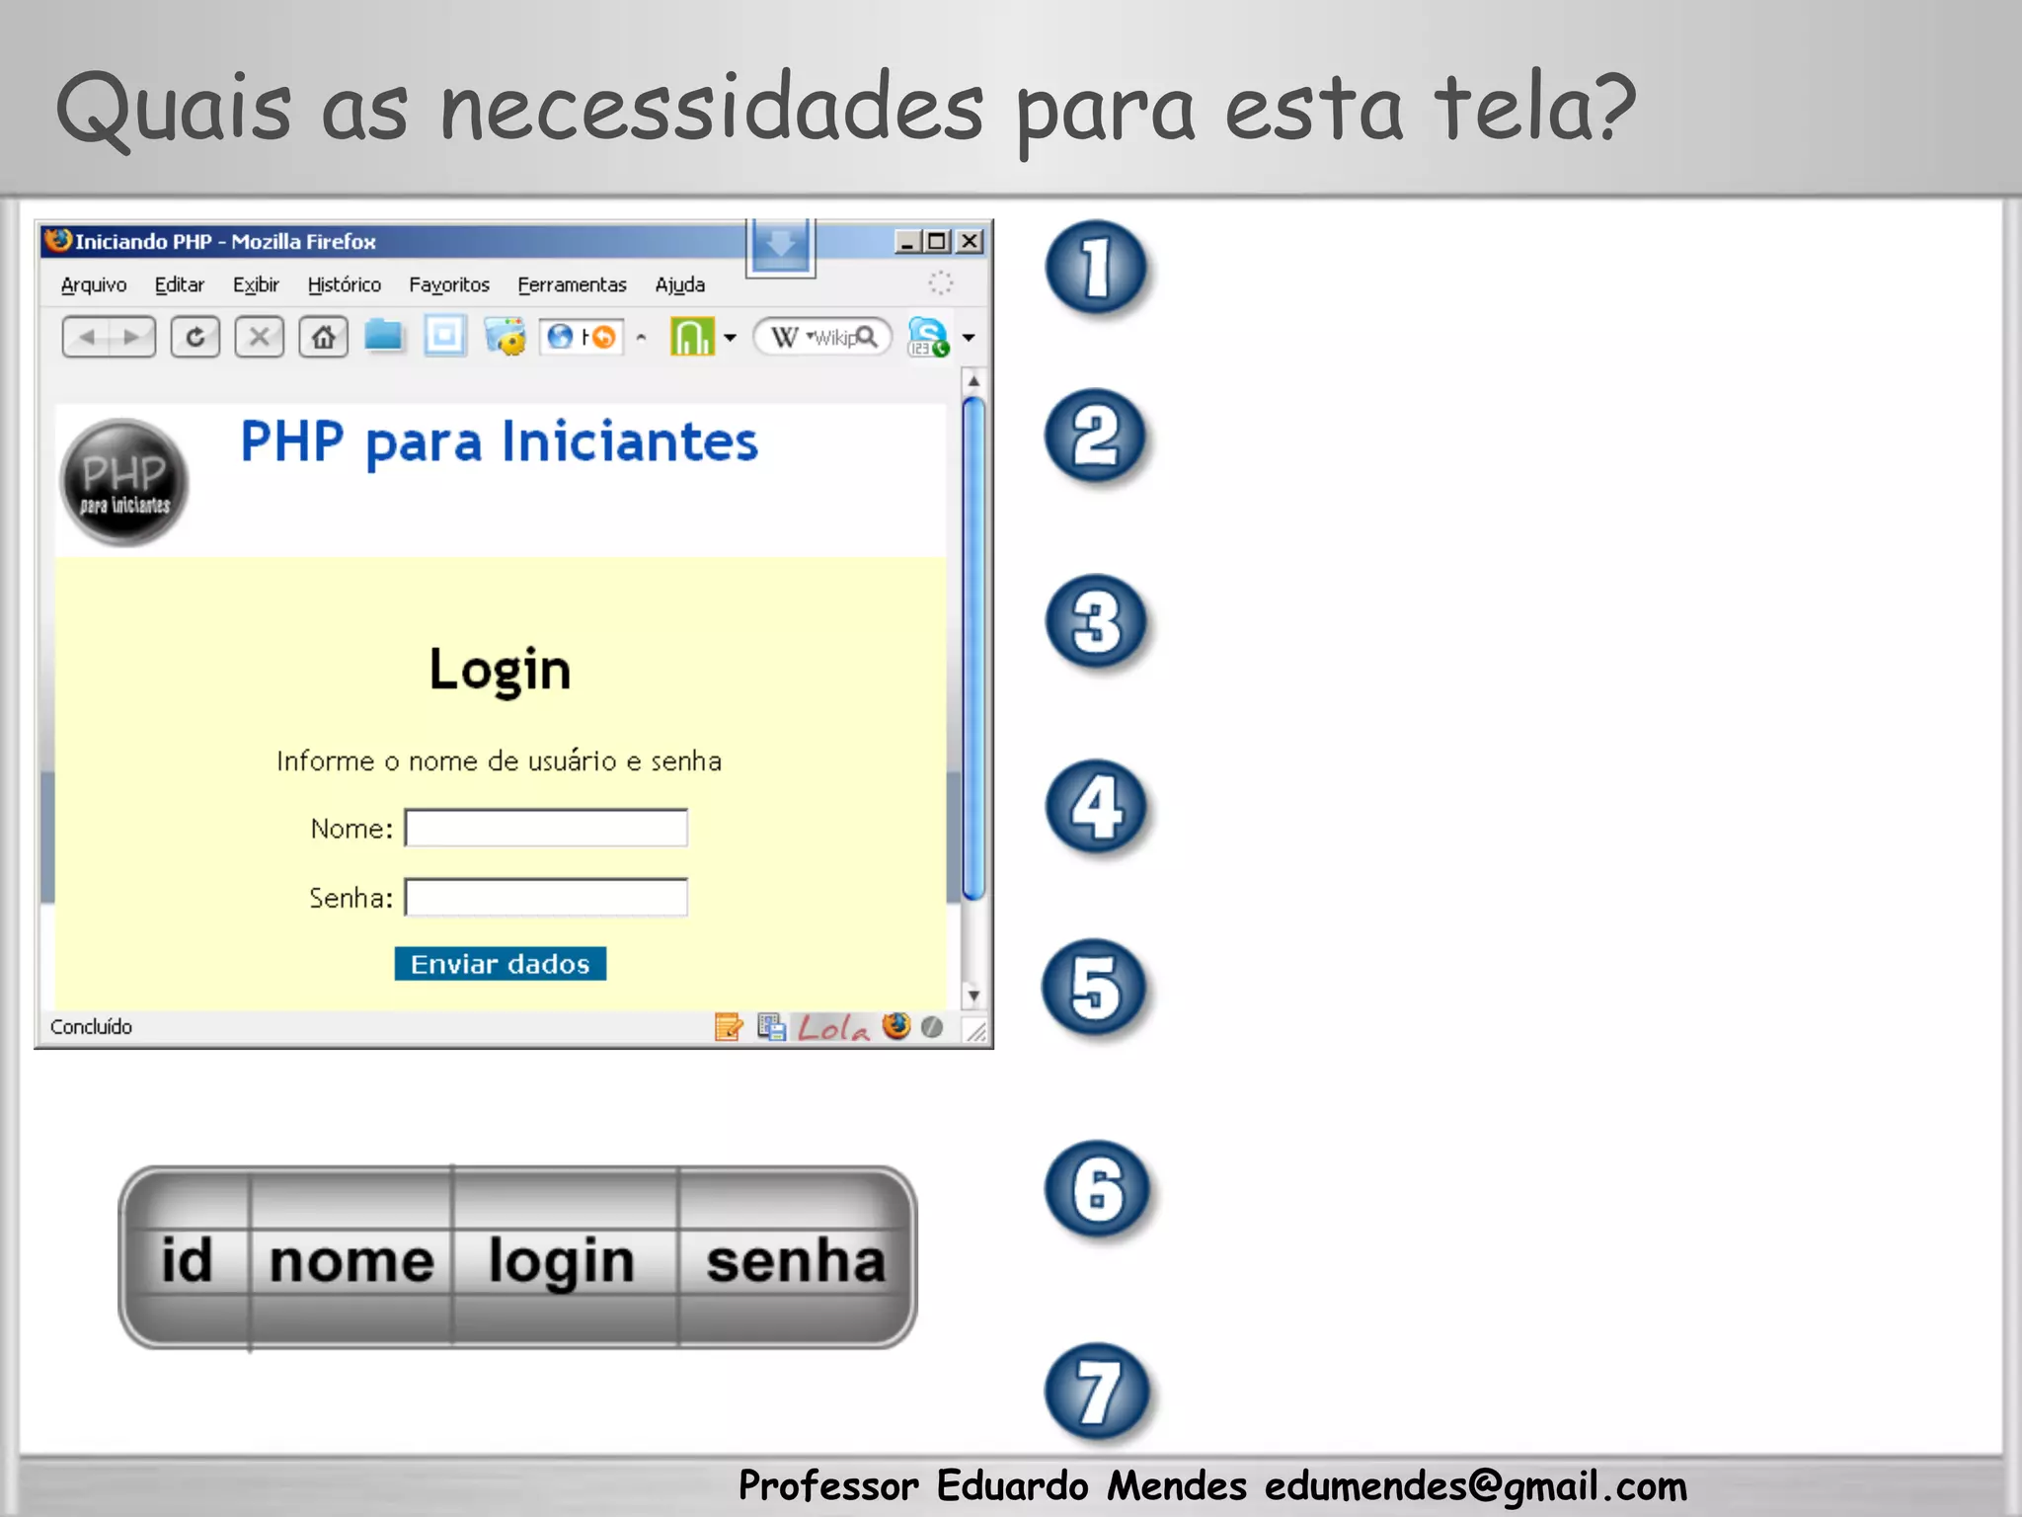Click the window resize grip corner
The image size is (2022, 1517).
[975, 1031]
